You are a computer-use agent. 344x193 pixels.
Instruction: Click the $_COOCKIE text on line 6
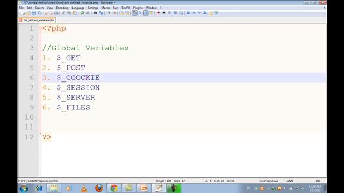78,78
